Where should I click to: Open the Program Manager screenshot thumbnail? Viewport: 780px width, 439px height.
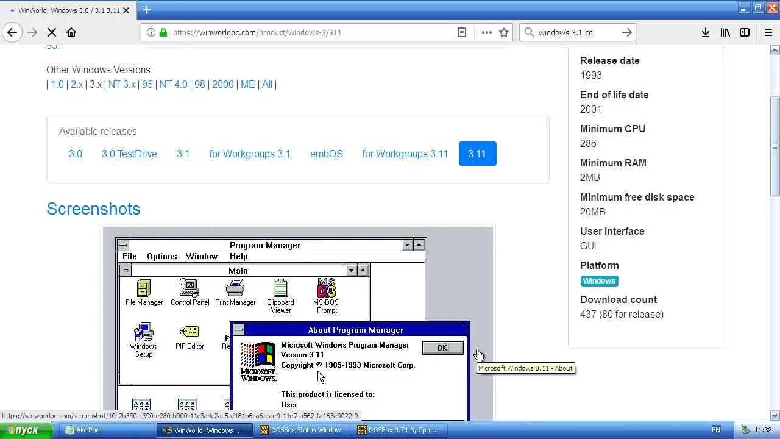(x=298, y=324)
